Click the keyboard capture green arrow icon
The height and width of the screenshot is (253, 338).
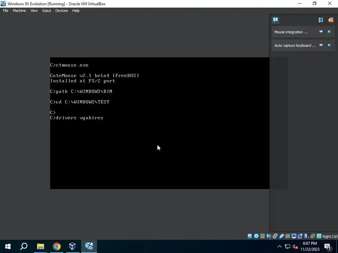click(319, 236)
